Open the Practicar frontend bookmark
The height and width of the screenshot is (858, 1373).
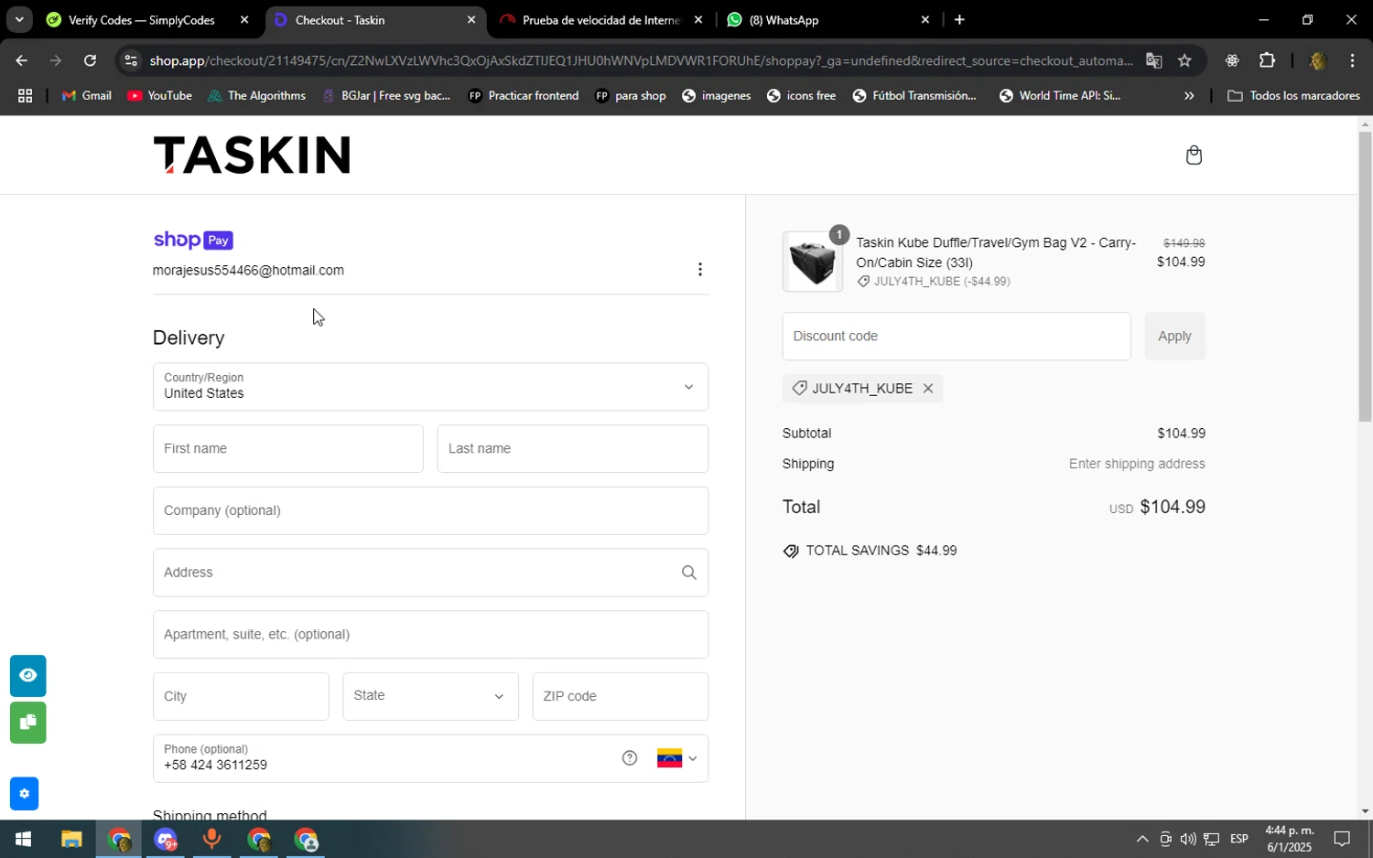pyautogui.click(x=524, y=96)
